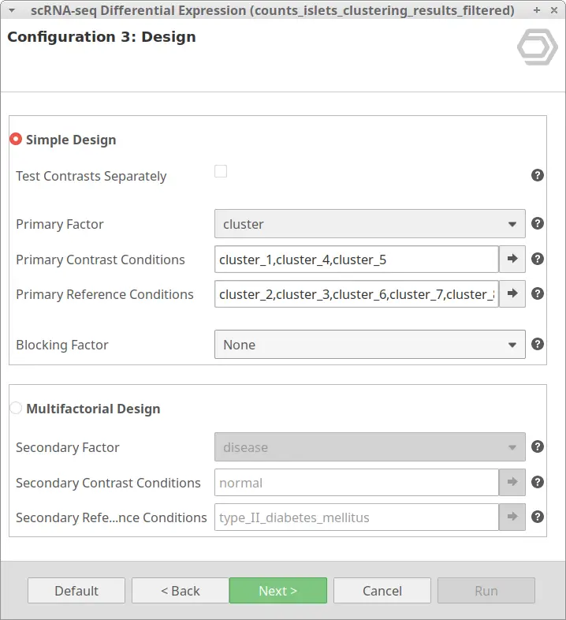Enable Test Contrasts Separately checkbox
This screenshot has width=566, height=620.
click(221, 171)
